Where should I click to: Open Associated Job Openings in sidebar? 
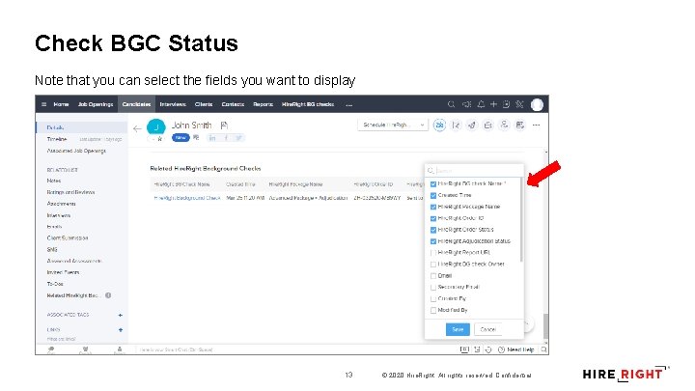tap(76, 152)
